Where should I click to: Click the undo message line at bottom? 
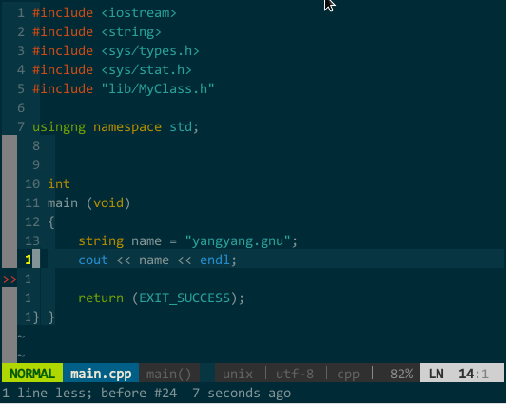146,393
